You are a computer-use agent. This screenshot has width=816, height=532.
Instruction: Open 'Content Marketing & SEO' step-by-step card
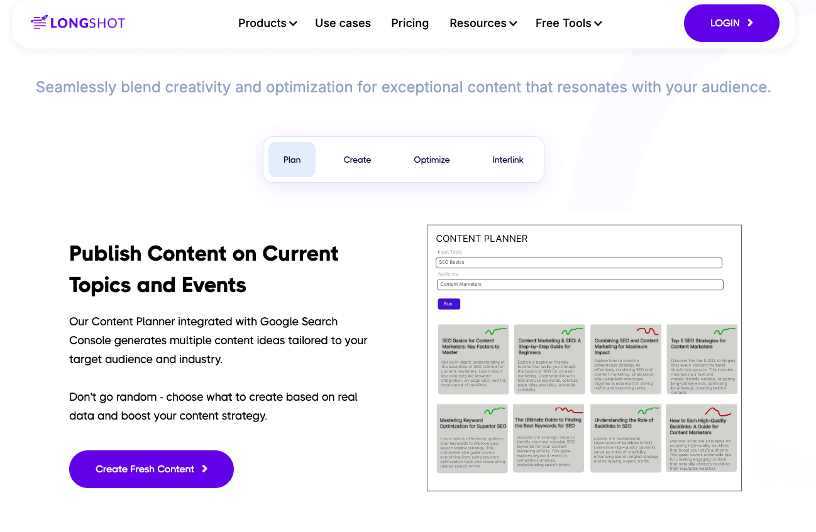pos(549,359)
